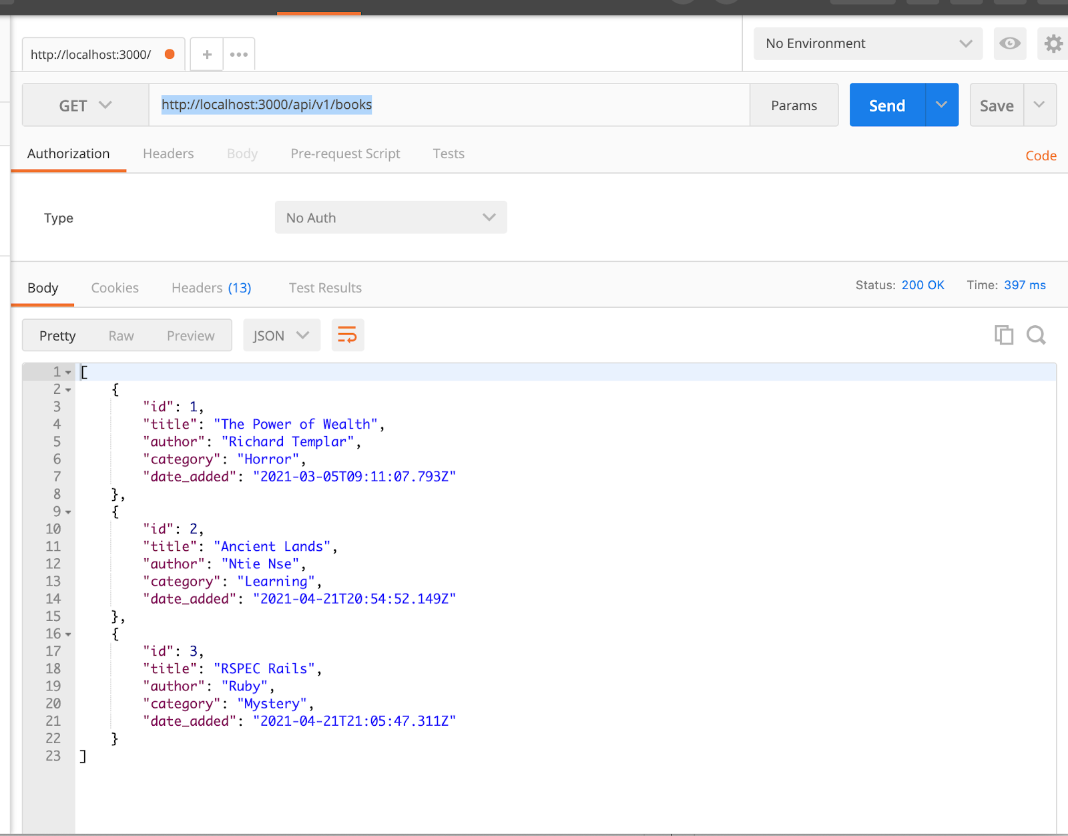Switch response view to Raw
The image size is (1068, 836).
coord(121,335)
